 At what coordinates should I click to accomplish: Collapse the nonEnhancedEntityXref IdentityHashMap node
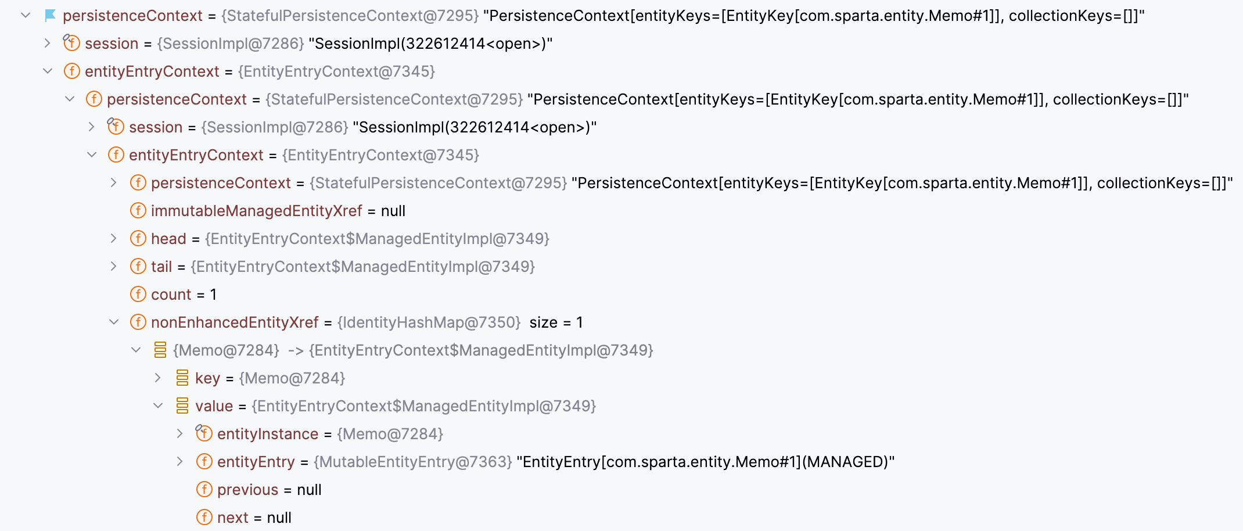tap(114, 322)
